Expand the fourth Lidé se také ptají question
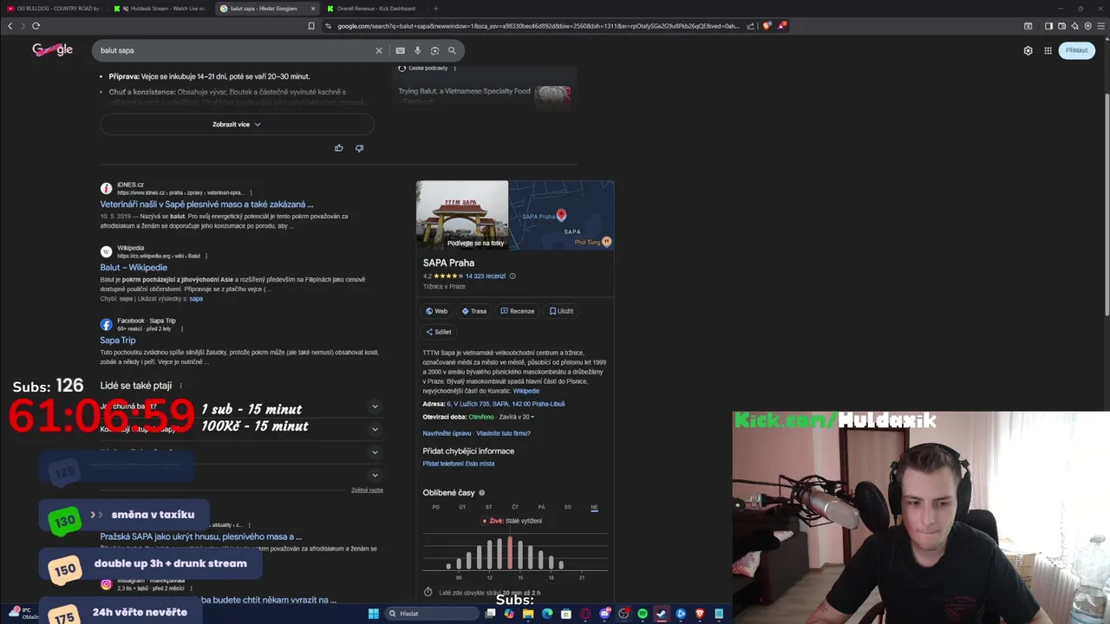 (x=375, y=475)
